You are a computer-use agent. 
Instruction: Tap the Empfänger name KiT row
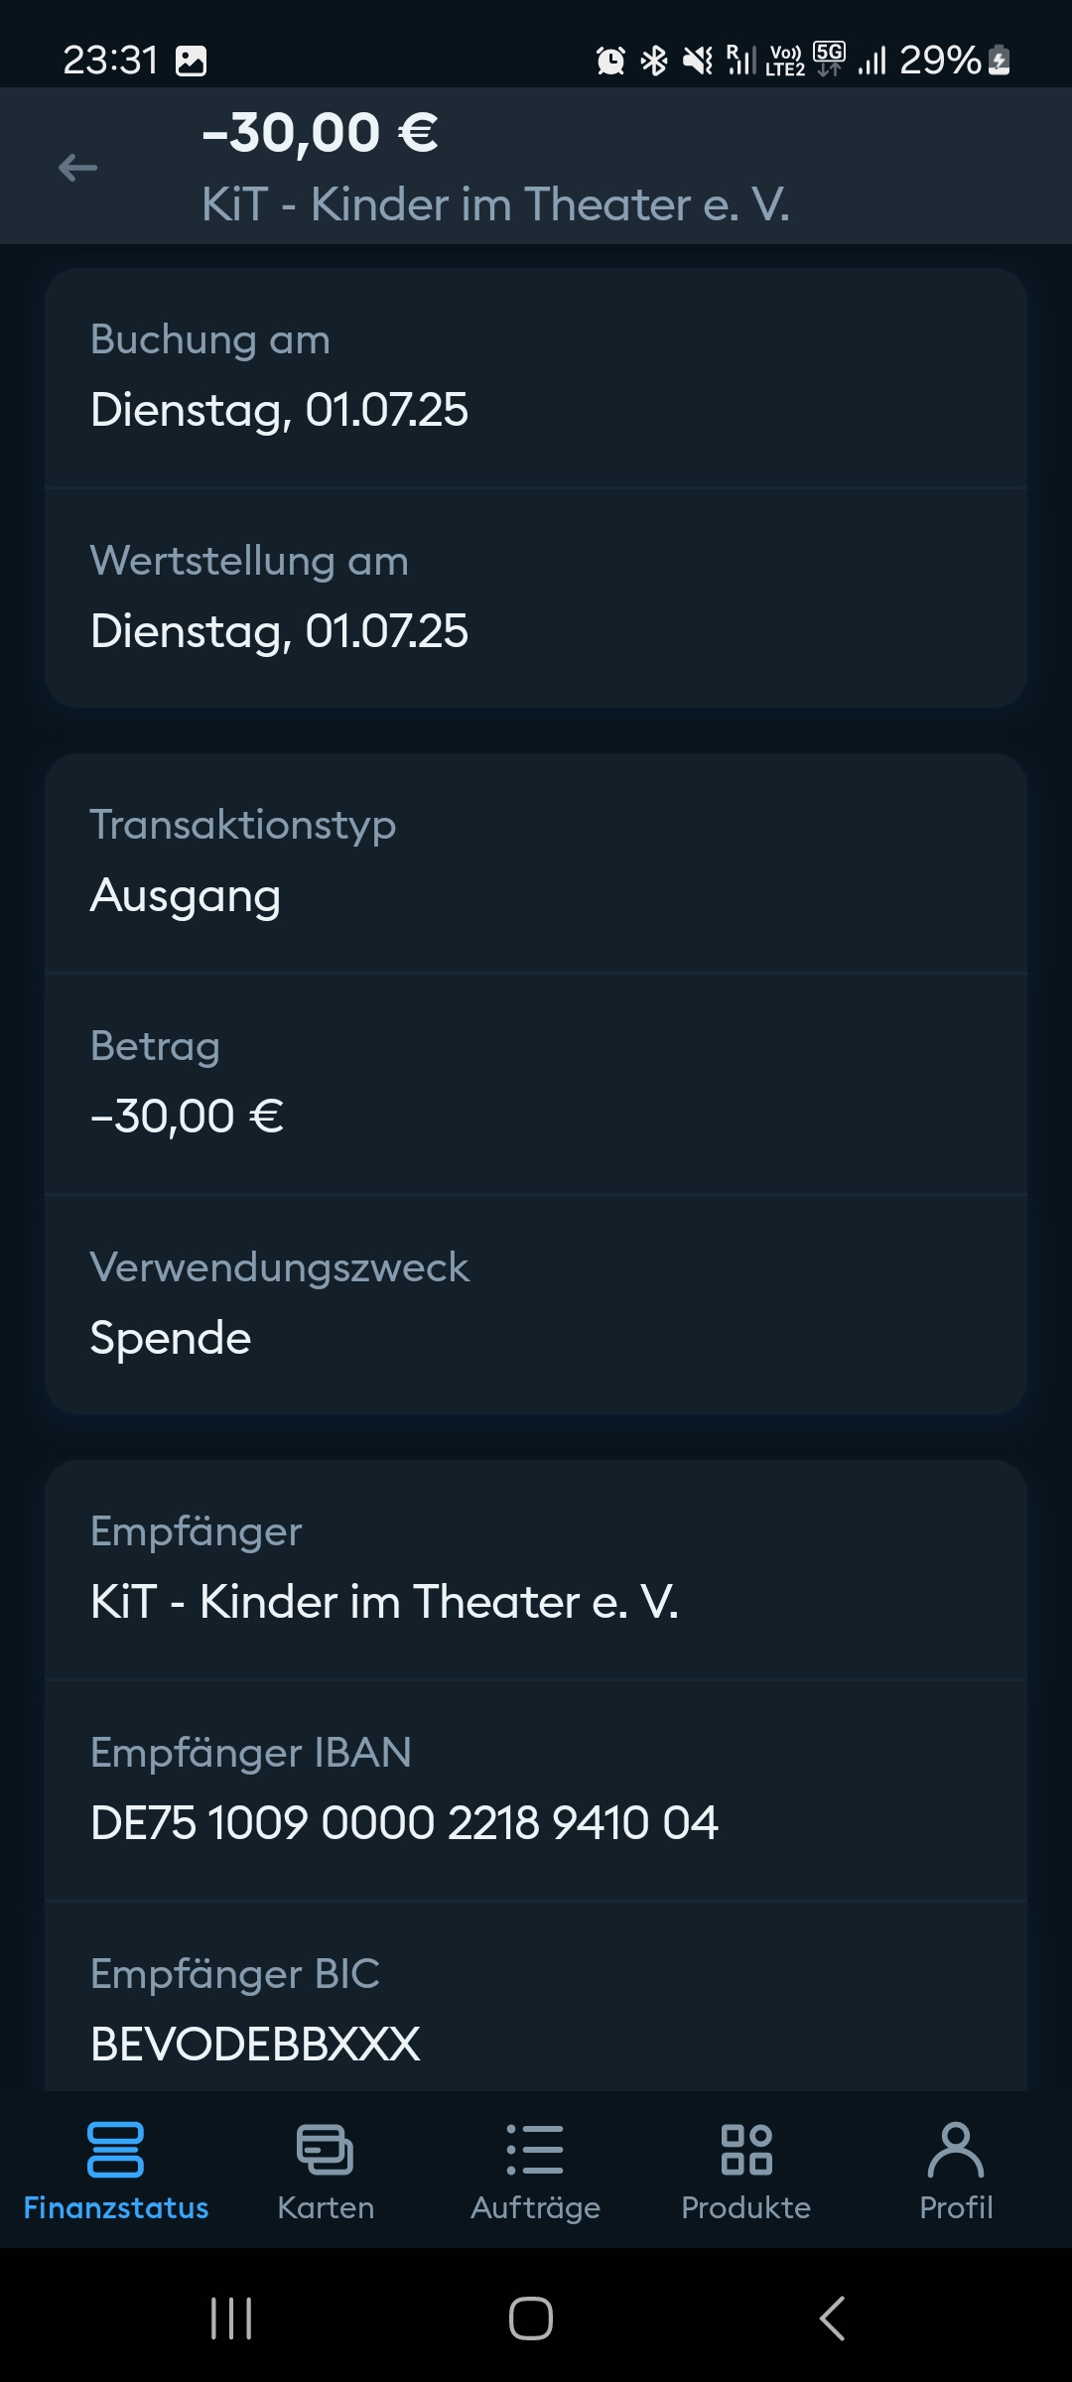pos(536,1569)
